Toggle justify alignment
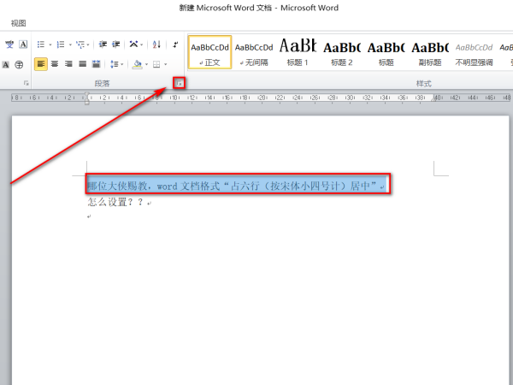The image size is (513, 385). coord(82,64)
